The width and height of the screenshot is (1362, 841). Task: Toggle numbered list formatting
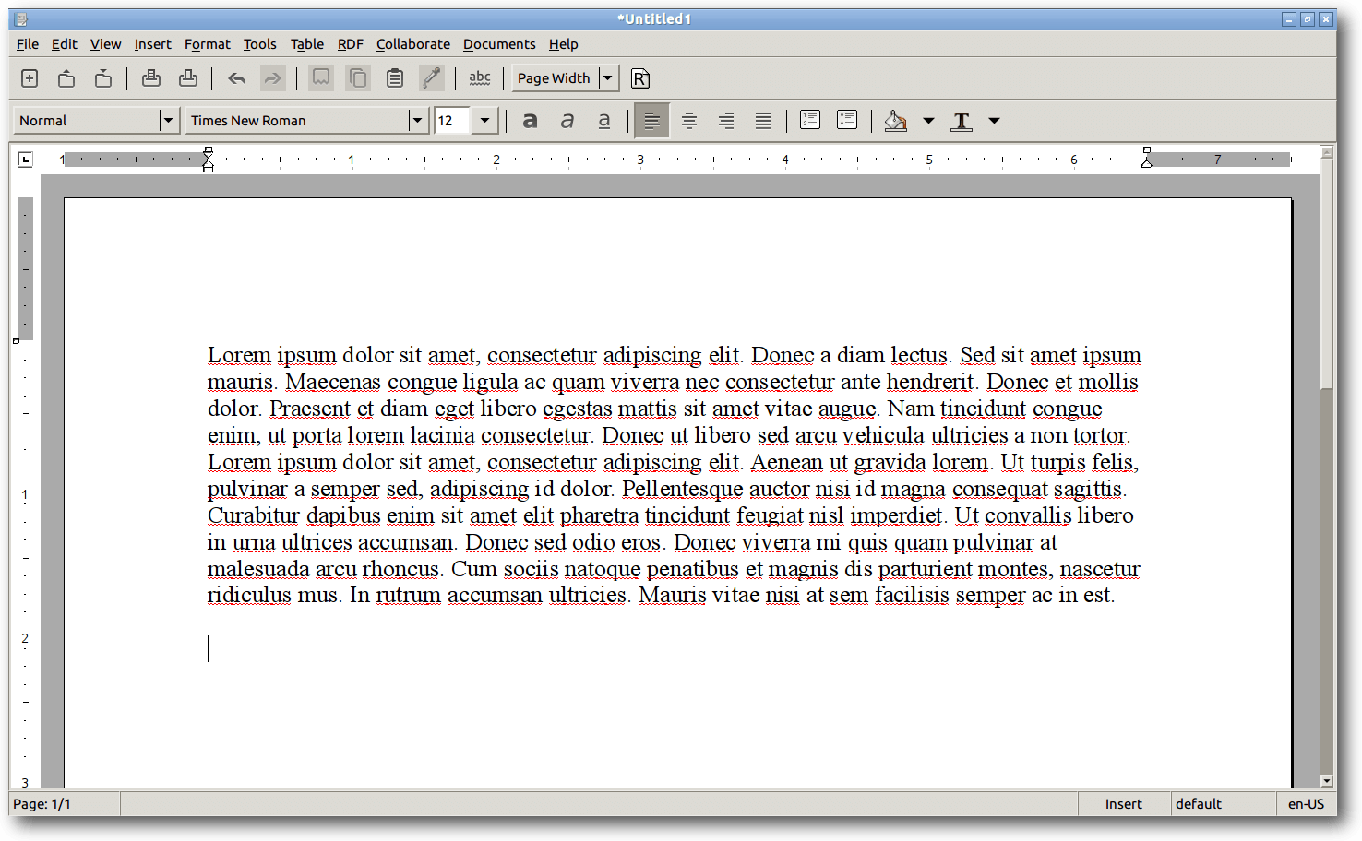(810, 121)
